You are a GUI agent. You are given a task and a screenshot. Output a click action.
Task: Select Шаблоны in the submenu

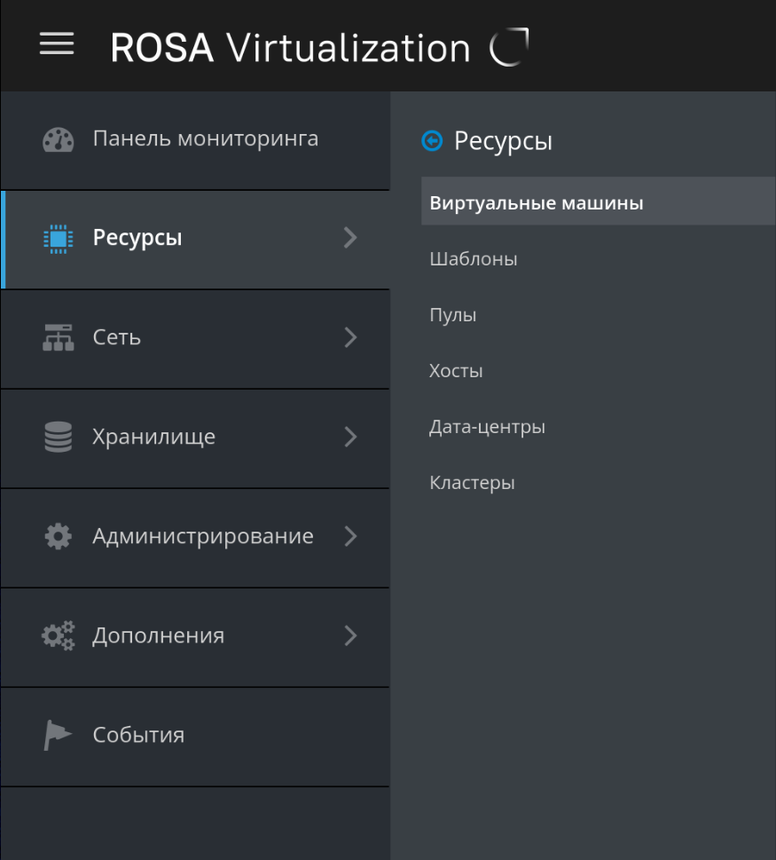(474, 259)
